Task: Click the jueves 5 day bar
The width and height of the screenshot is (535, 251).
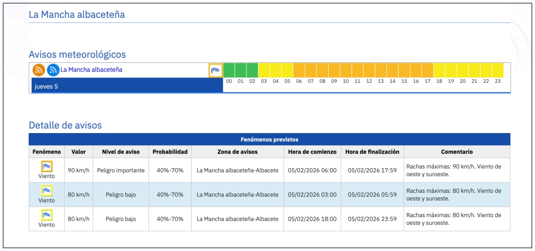Action: click(127, 86)
